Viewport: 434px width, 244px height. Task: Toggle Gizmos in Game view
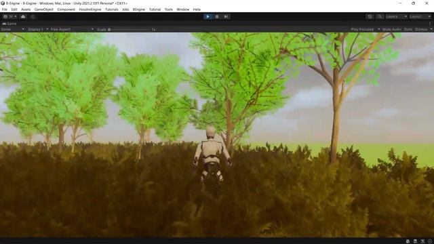(421, 29)
